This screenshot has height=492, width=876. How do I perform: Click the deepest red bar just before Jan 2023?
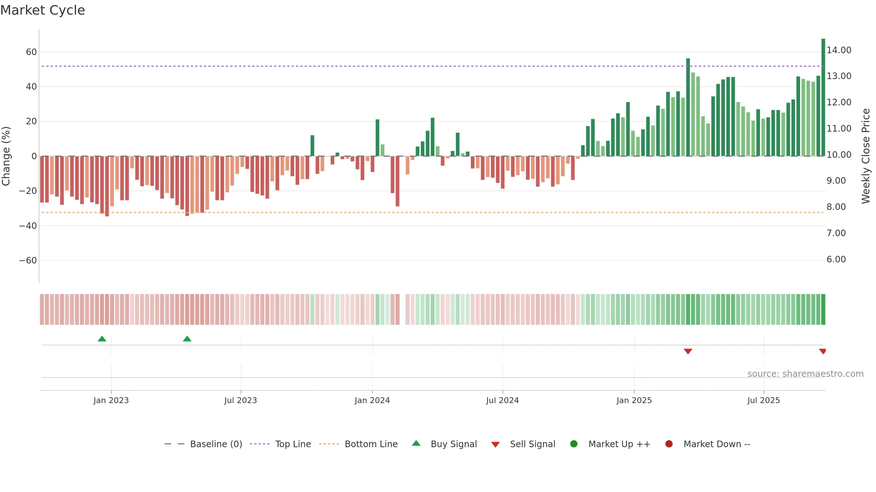107,186
